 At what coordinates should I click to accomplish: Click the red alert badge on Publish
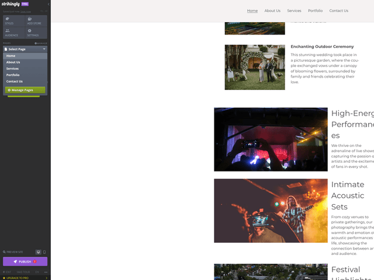[35, 261]
